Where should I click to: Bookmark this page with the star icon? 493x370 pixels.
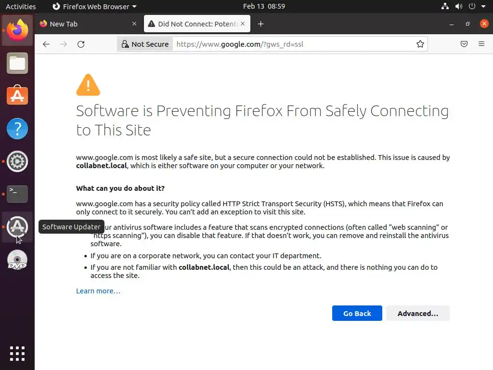420,44
